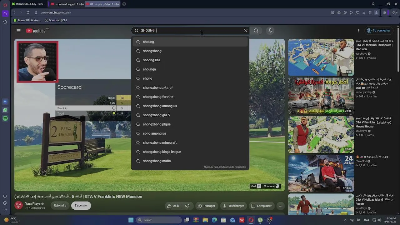Open the 1:13:57 Cybertruck video thumbnail
Viewport: 400px width, 225px height.
(321, 173)
